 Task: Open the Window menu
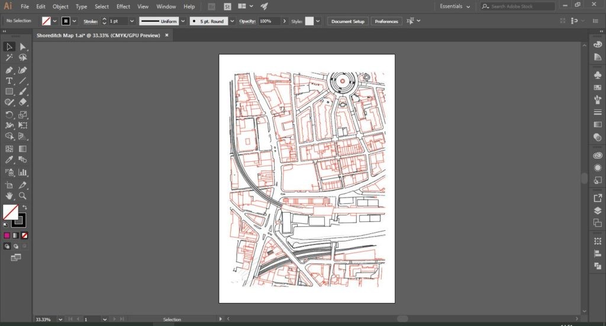[166, 6]
